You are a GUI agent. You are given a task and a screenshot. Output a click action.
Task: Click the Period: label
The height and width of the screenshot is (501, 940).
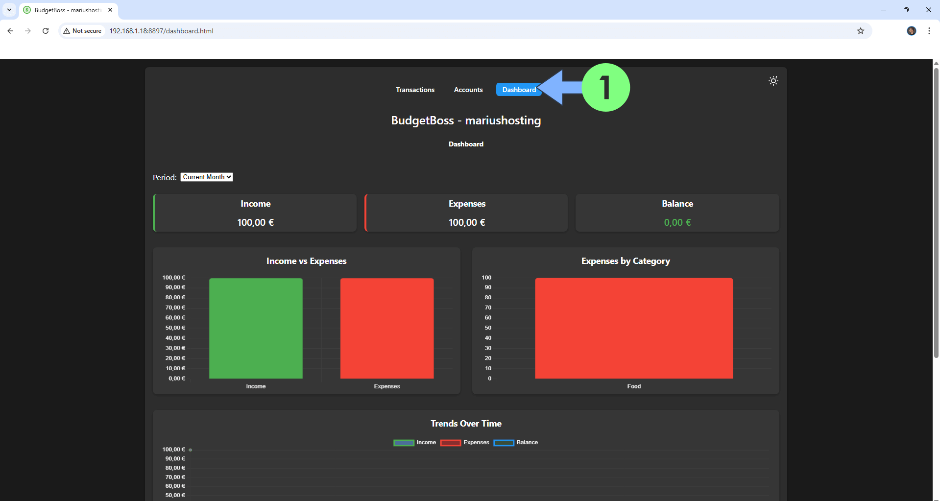[165, 177]
